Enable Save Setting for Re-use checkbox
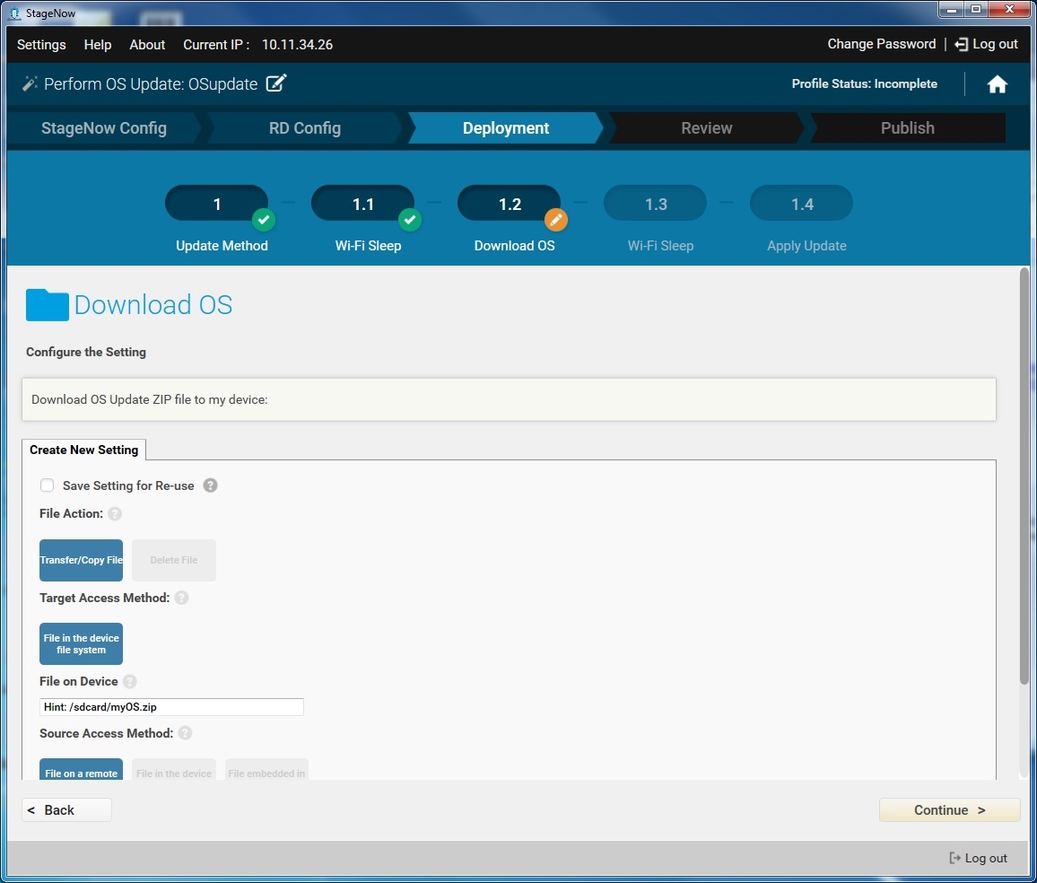Screen dimensions: 1037x883 pos(47,485)
